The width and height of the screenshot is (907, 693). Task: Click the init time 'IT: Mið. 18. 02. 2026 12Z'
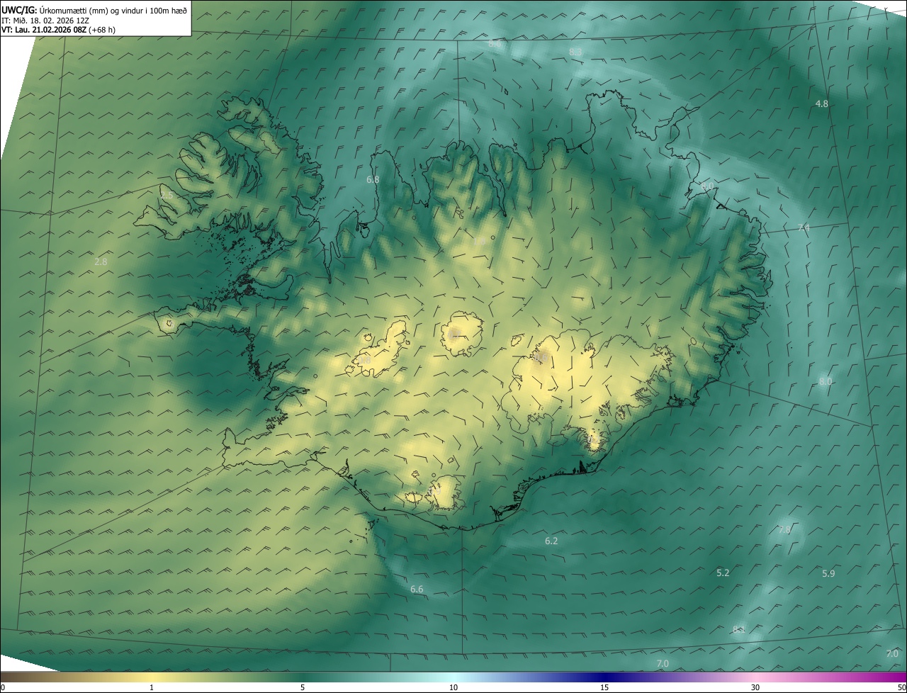[45, 20]
